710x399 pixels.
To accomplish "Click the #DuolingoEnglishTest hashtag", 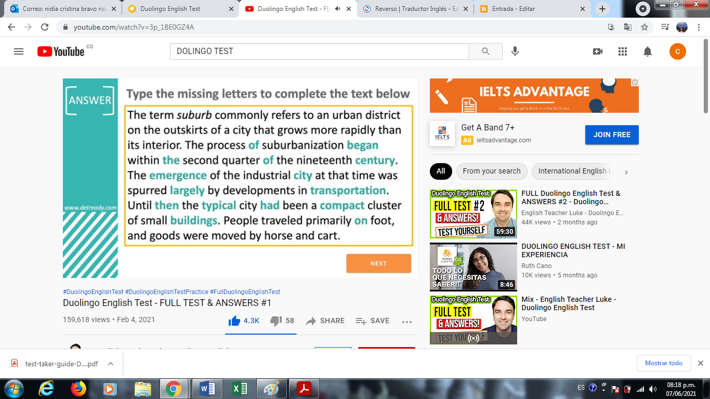I will pyautogui.click(x=93, y=292).
